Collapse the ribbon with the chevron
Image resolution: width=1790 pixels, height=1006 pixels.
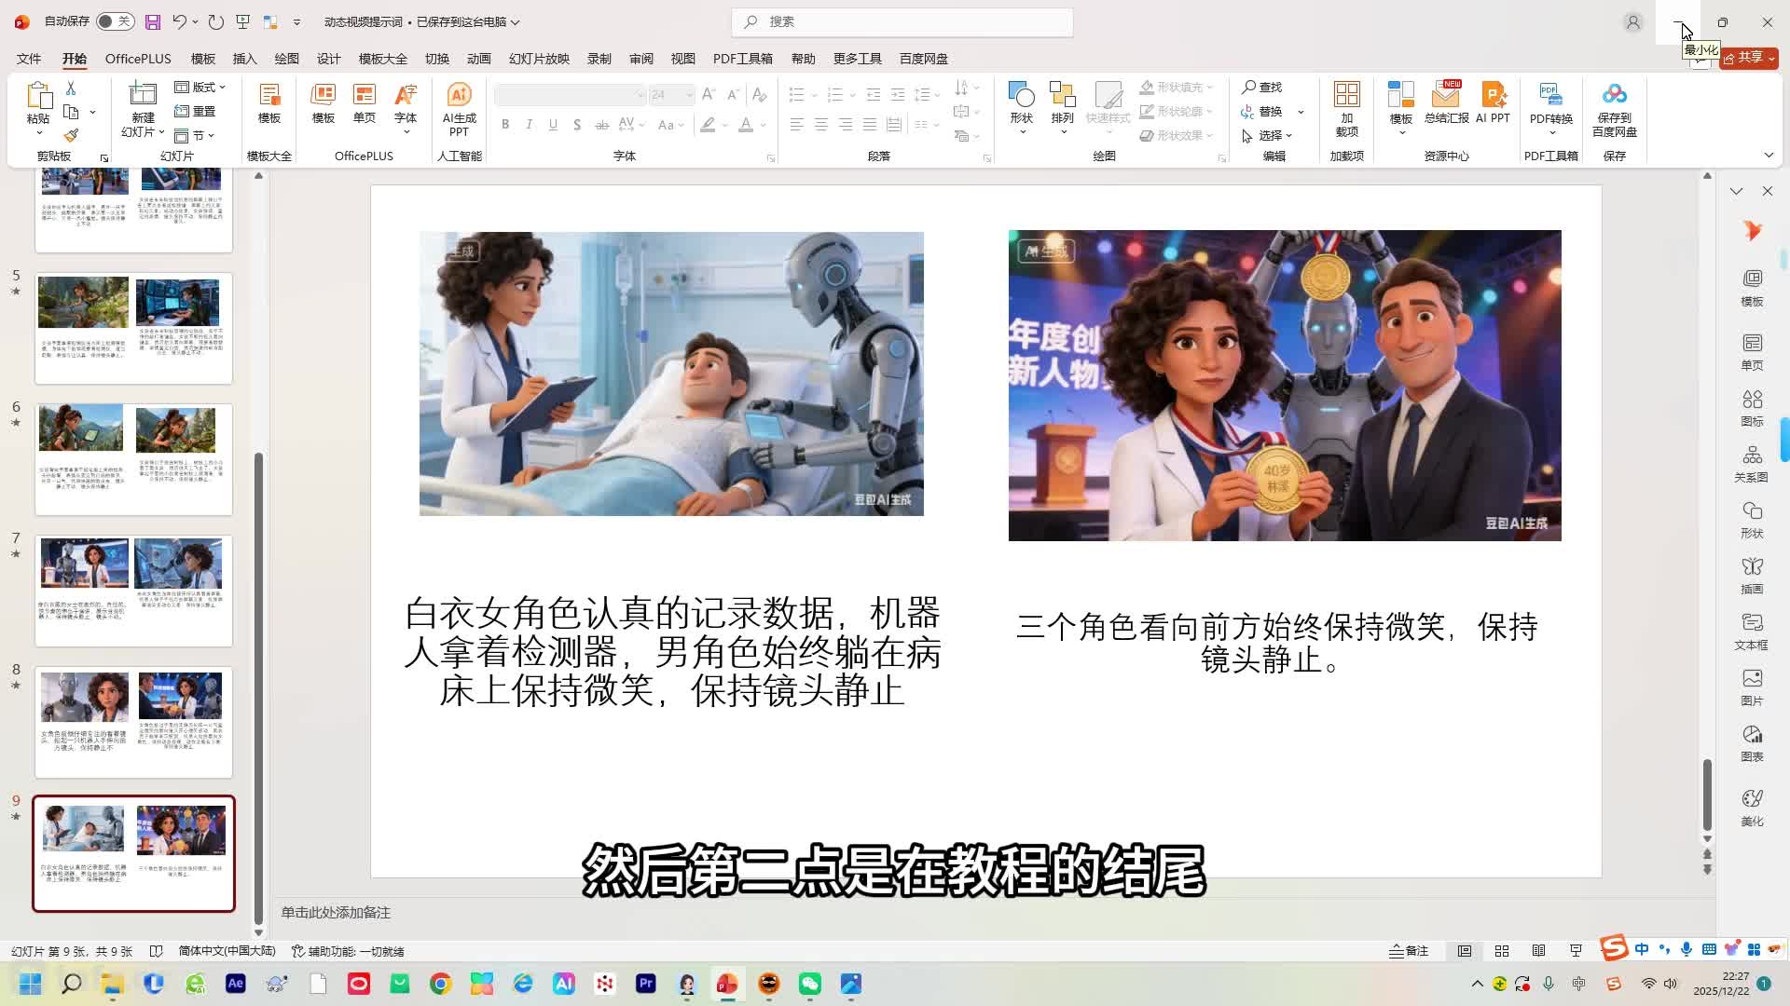tap(1769, 156)
